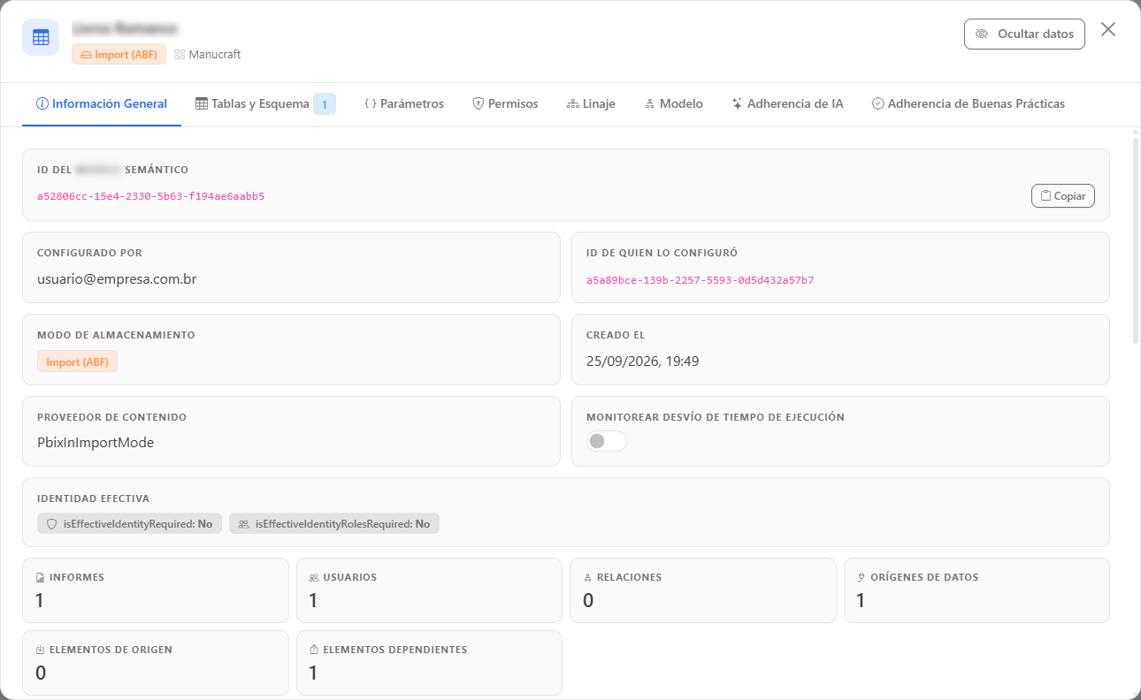This screenshot has width=1141, height=700.
Task: Open the Permisos tab
Action: tap(505, 104)
